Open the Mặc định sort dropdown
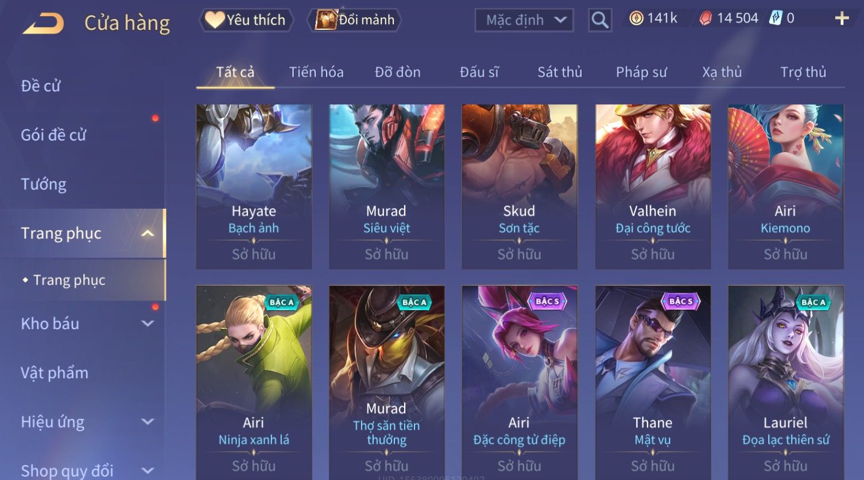 524,21
